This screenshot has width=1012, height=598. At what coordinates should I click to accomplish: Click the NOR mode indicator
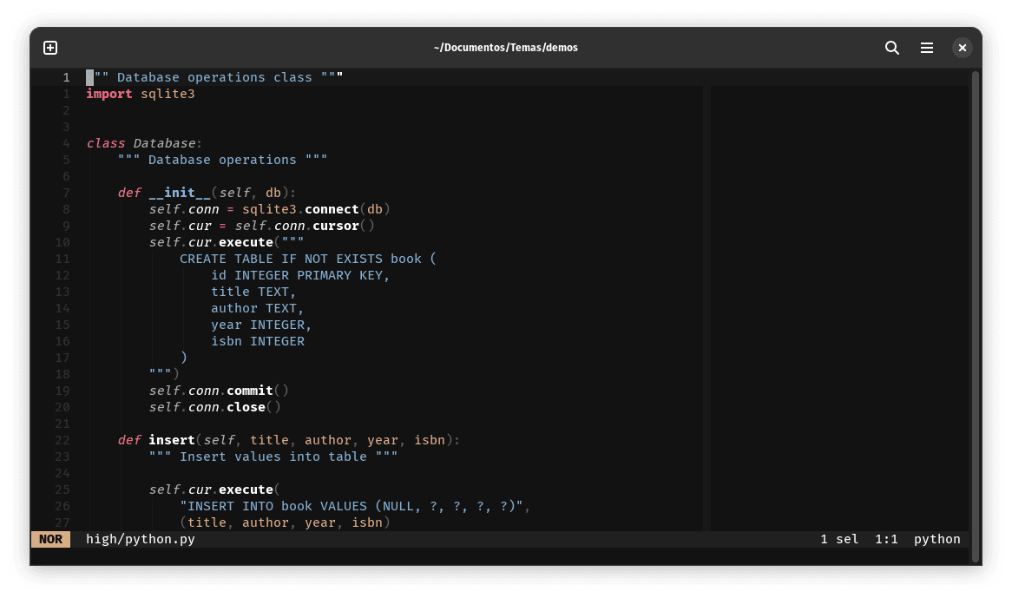pos(50,539)
